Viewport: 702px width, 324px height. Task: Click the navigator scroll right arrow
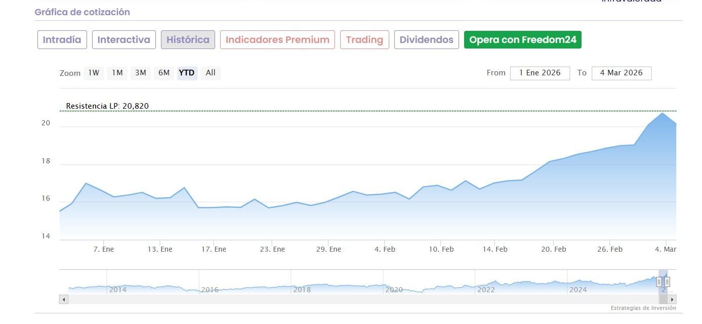pos(672,299)
